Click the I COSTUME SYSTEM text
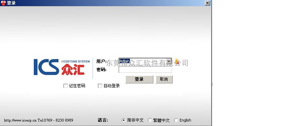 [x=76, y=61]
